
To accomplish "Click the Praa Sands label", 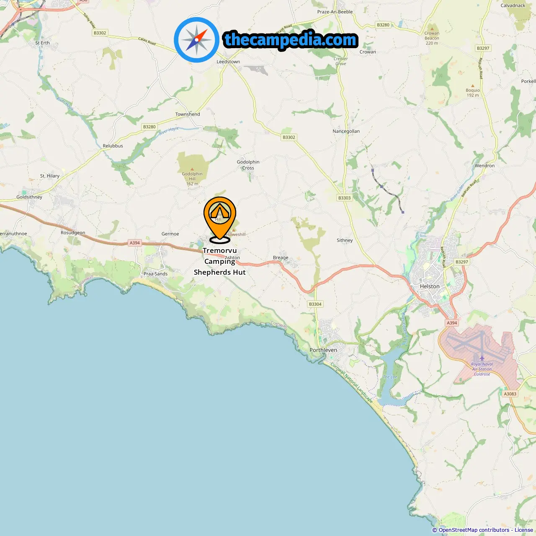I will [x=155, y=274].
